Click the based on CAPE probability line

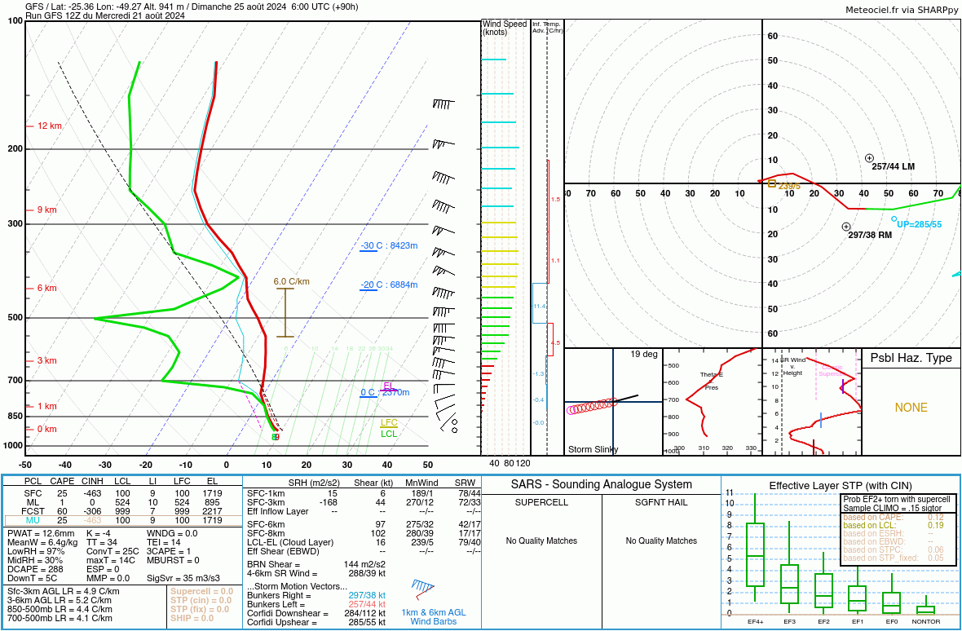(894, 517)
